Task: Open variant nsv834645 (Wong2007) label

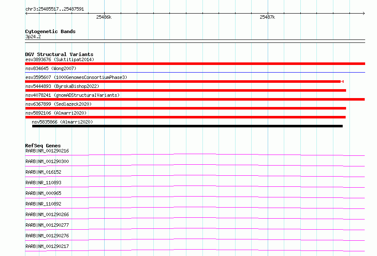Action: coord(51,68)
